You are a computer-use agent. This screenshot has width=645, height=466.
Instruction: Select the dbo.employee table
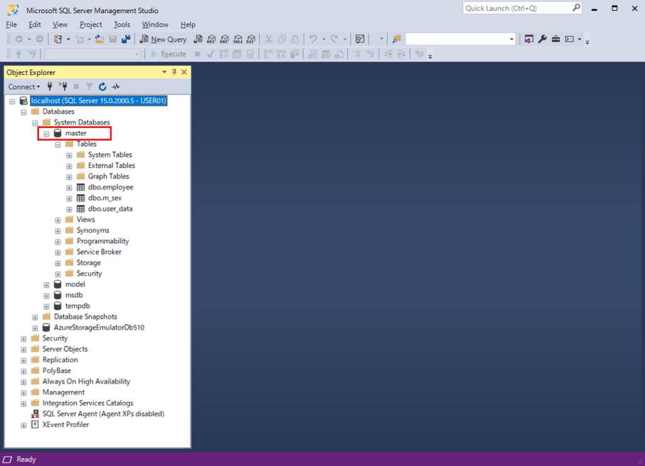(x=110, y=187)
